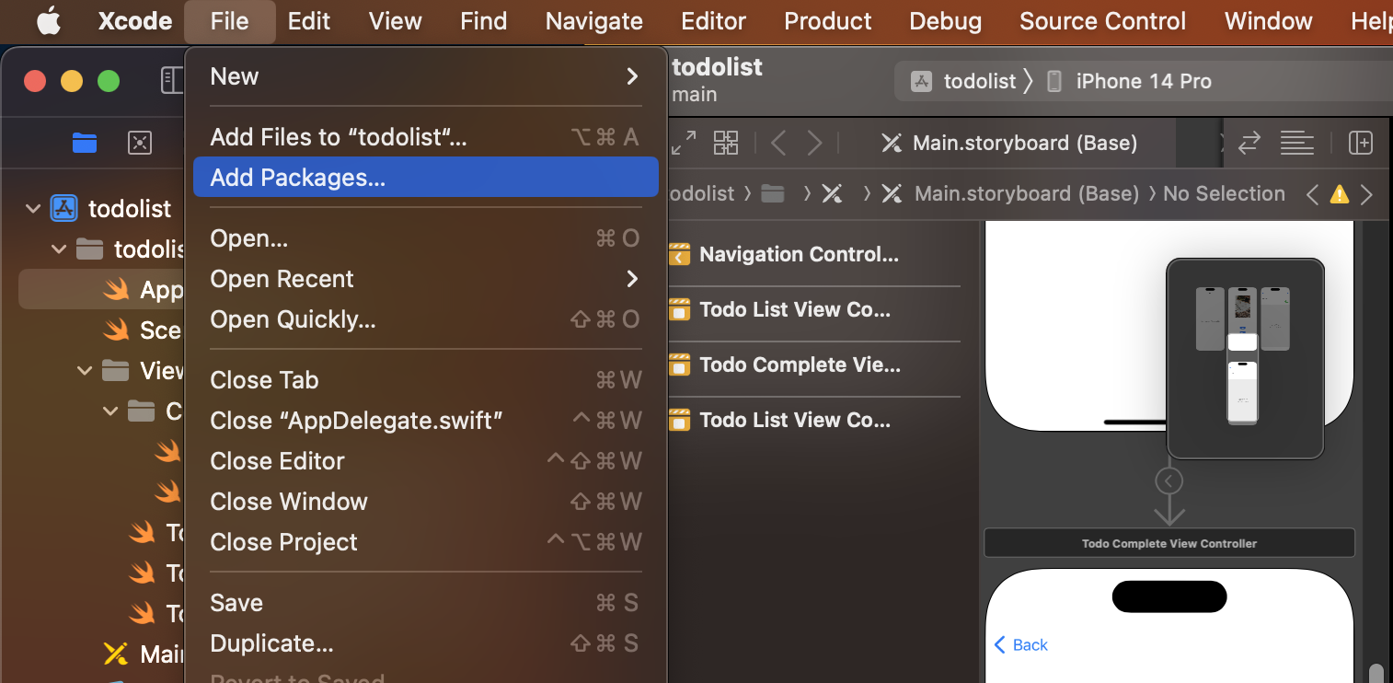Add an editor on the right

(x=1361, y=143)
